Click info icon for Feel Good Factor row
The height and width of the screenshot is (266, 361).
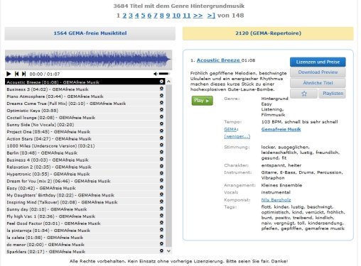pyautogui.click(x=161, y=223)
